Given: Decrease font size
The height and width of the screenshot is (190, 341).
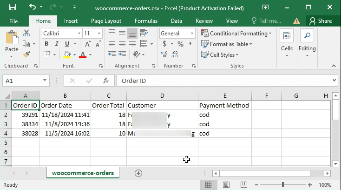Looking at the screenshot, I should point(98,44).
